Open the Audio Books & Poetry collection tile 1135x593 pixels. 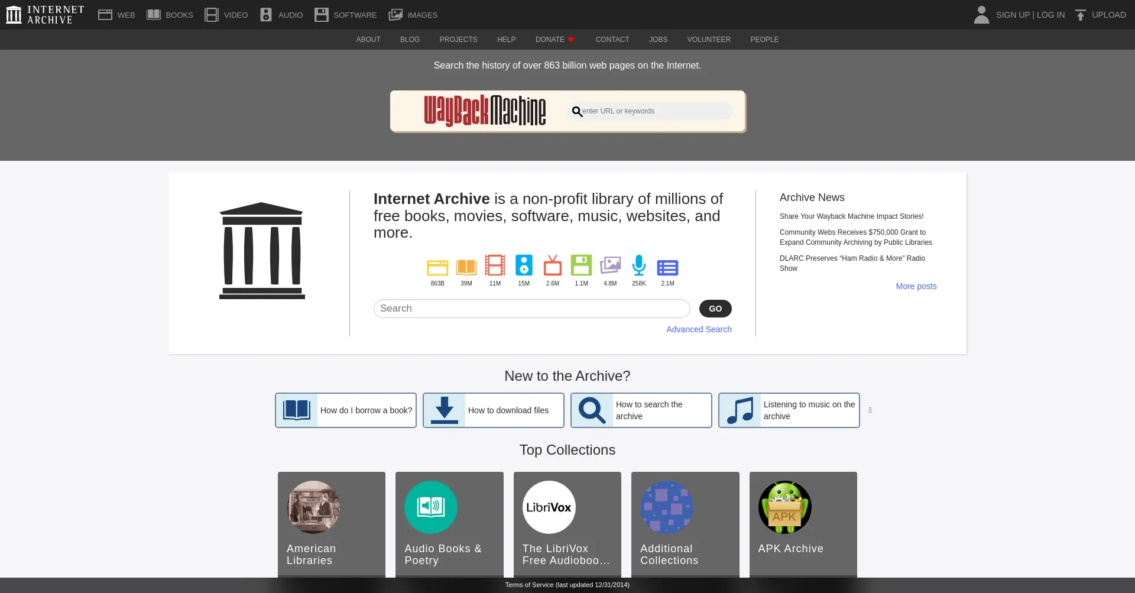449,524
